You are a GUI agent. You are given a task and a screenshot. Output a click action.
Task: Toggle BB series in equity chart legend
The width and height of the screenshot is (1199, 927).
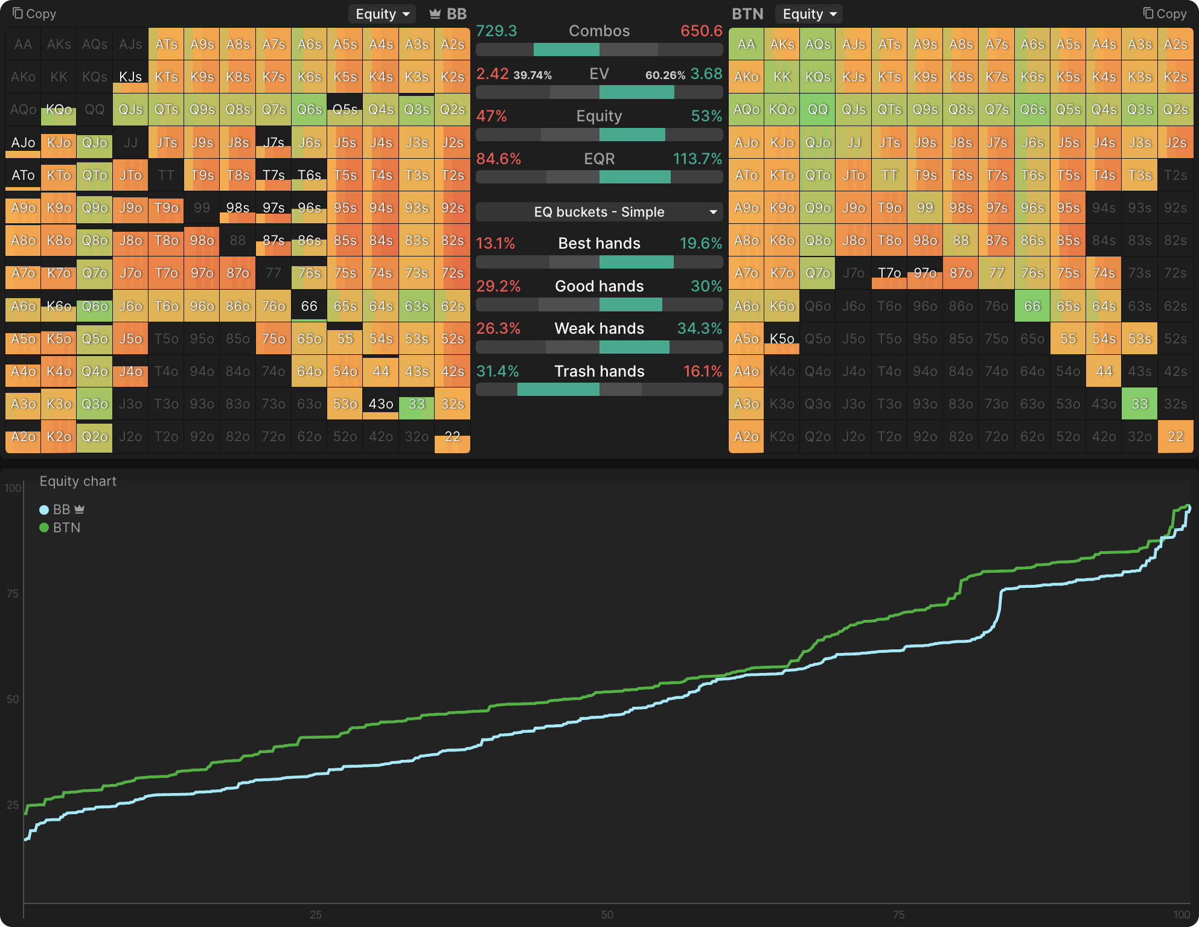pos(62,510)
